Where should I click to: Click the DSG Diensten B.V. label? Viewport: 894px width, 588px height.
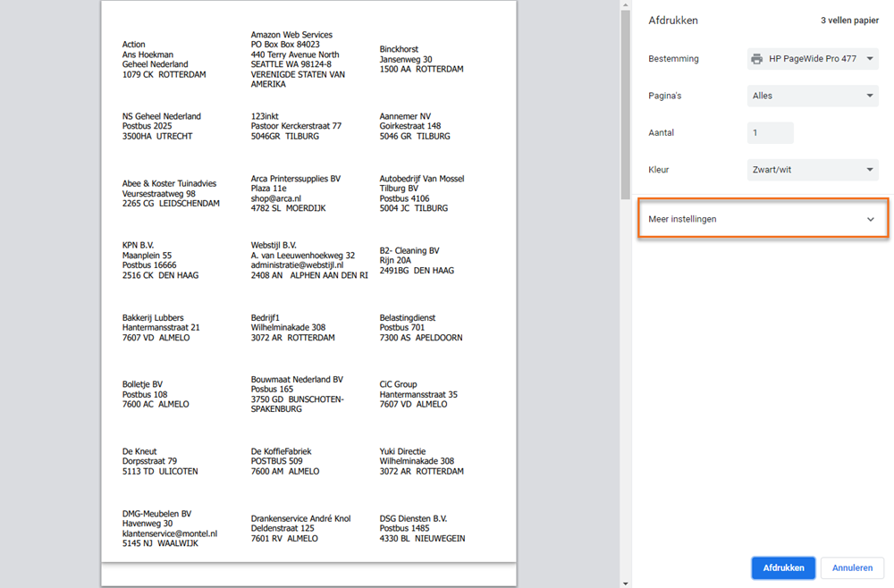tap(423, 529)
